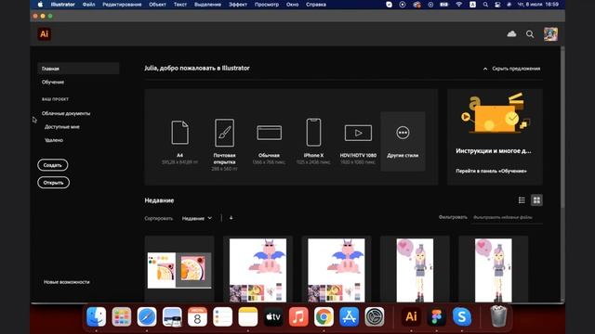Viewport: 595px width, 334px height.
Task: Open Calendar from the Dock
Action: (197, 316)
